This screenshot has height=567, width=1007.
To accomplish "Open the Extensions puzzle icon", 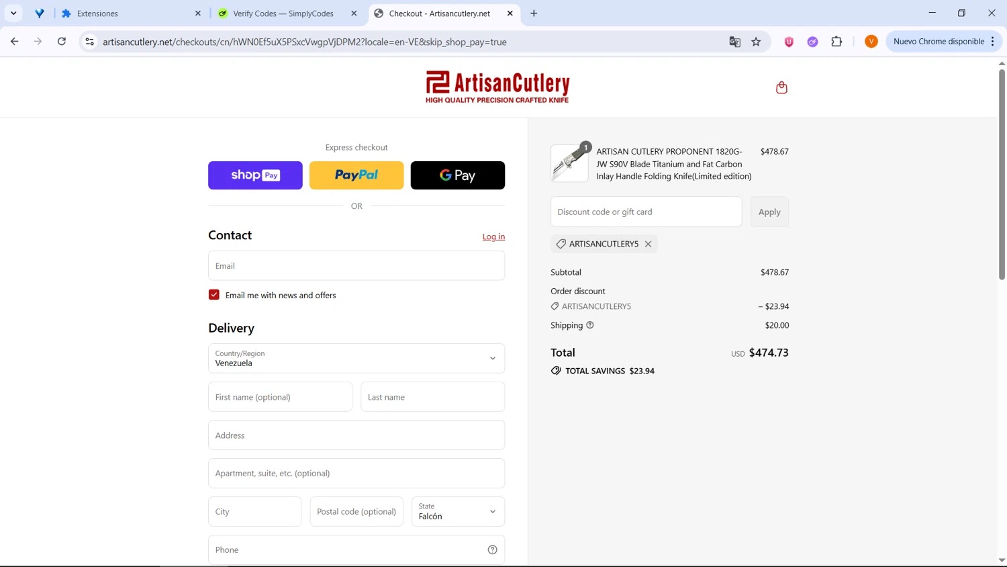I will pyautogui.click(x=836, y=42).
